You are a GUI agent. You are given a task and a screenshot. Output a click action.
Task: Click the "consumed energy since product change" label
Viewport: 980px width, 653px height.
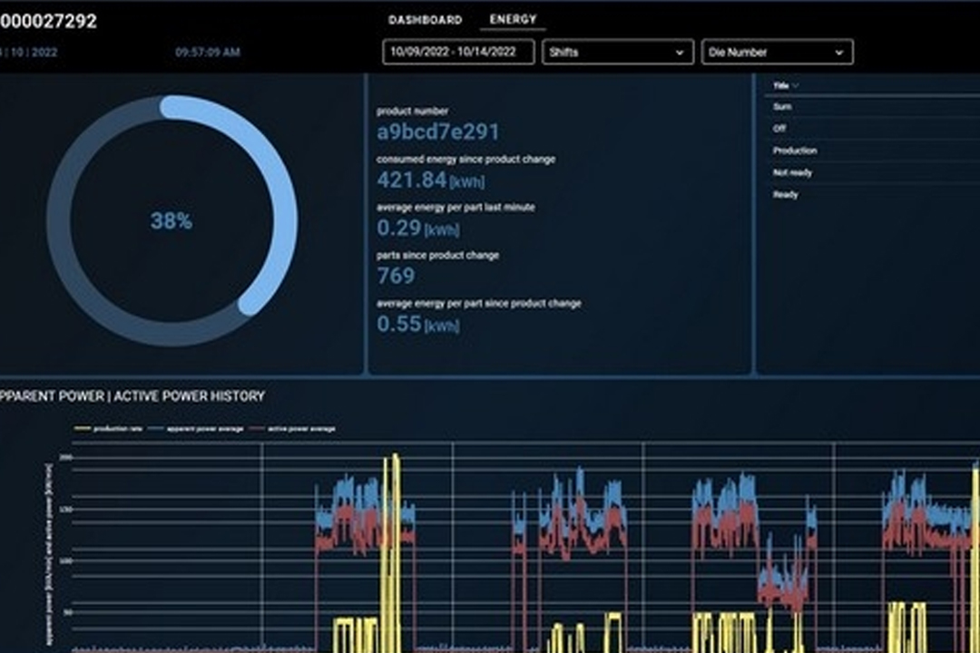point(465,160)
